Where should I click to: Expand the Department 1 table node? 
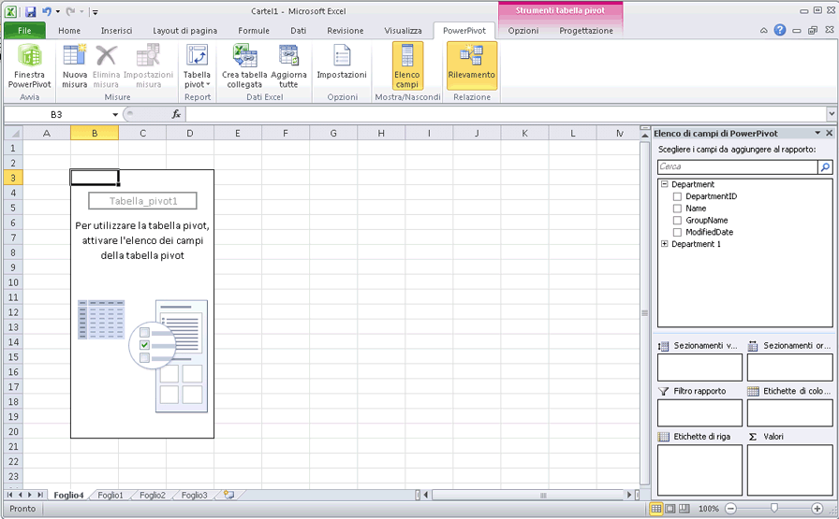point(665,244)
